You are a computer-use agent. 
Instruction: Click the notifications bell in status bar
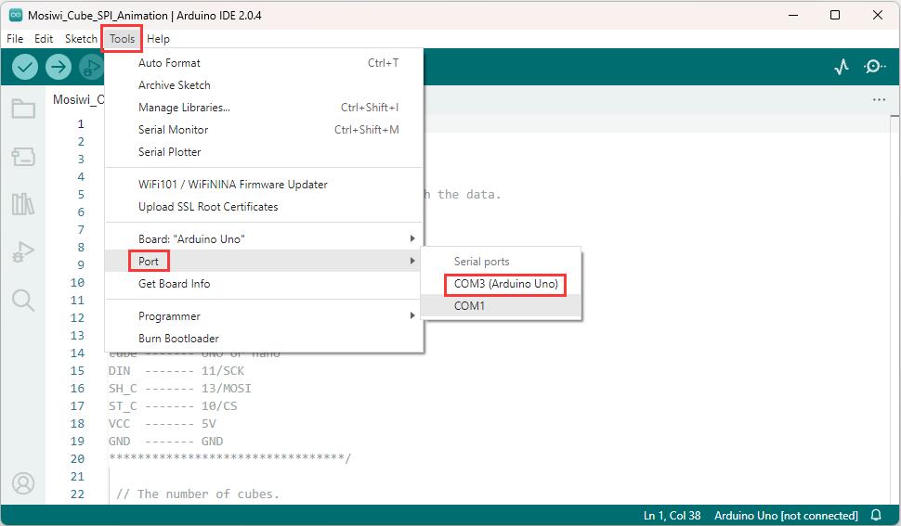click(x=876, y=515)
